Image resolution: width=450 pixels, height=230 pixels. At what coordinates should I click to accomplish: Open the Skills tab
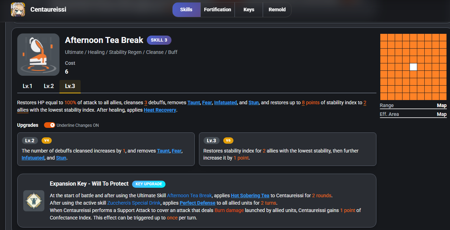tap(186, 10)
